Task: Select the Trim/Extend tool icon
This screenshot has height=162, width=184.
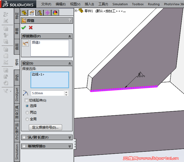Action: (6, 35)
